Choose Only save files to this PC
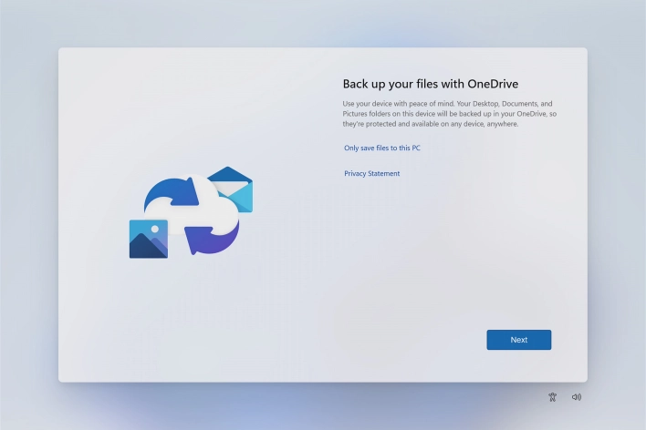This screenshot has height=430, width=646. (x=382, y=148)
